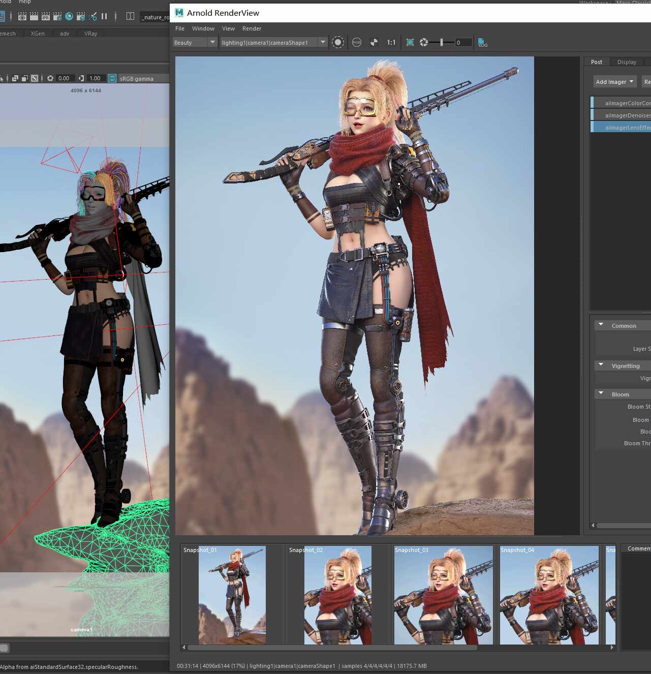Open the Snapshot_03 thumbnail
This screenshot has height=674, width=651.
[444, 595]
